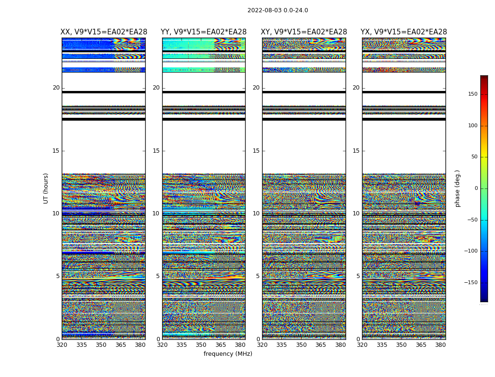This screenshot has height=377, width=495.
Task: Click the blue band at top of XX panel
Action: (88, 44)
